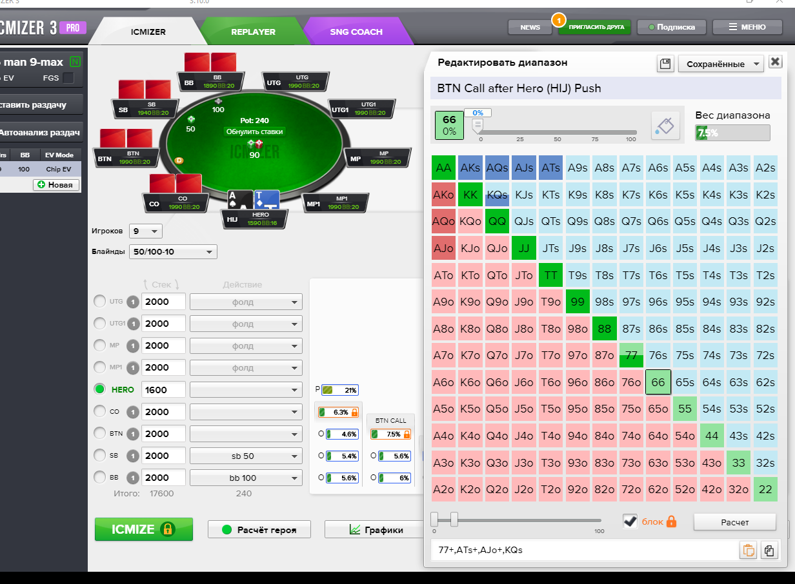
Task: Select the CO position radio button
Action: click(100, 411)
